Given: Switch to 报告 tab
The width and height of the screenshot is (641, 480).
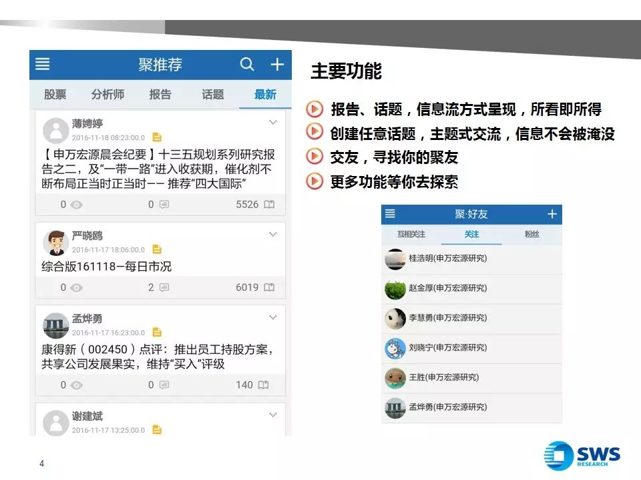Looking at the screenshot, I should (160, 94).
